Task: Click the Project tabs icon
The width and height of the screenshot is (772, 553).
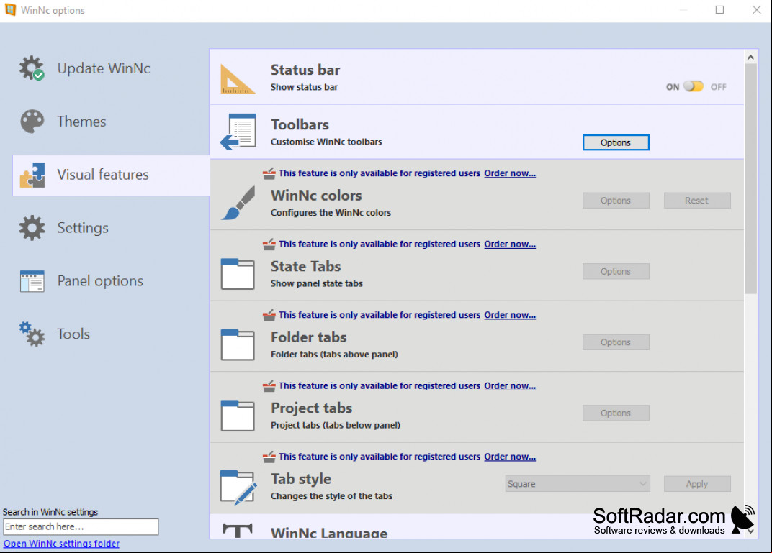Action: [x=238, y=416]
